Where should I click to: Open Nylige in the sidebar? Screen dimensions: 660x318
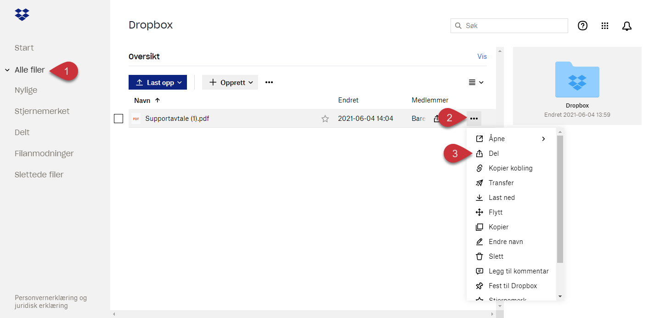point(26,90)
